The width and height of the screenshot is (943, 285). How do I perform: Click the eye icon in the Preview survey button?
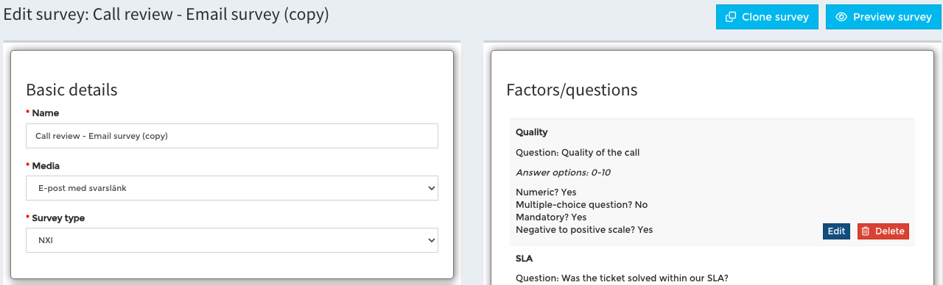pyautogui.click(x=841, y=17)
